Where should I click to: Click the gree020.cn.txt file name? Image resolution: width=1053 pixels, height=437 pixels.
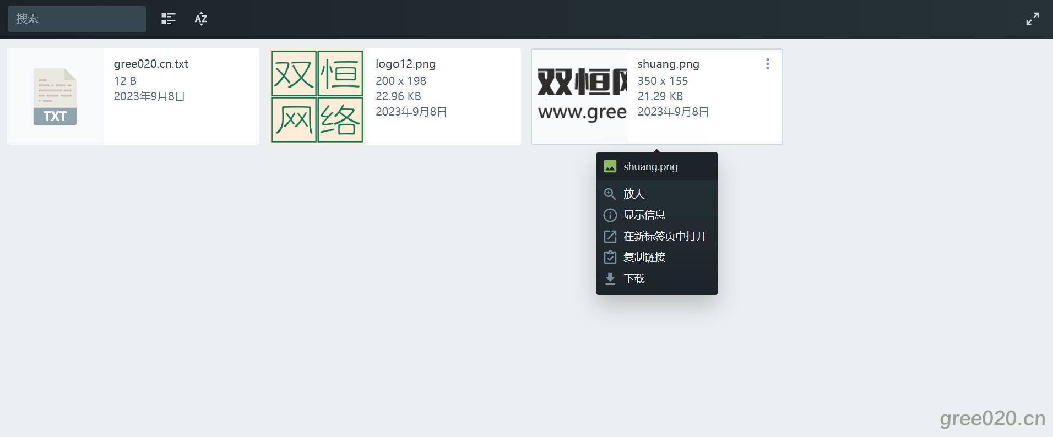151,64
